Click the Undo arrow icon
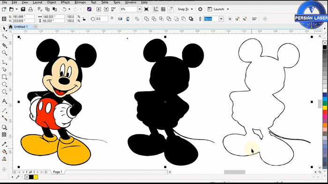Viewport: 328px width, 184px height. coord(64,9)
